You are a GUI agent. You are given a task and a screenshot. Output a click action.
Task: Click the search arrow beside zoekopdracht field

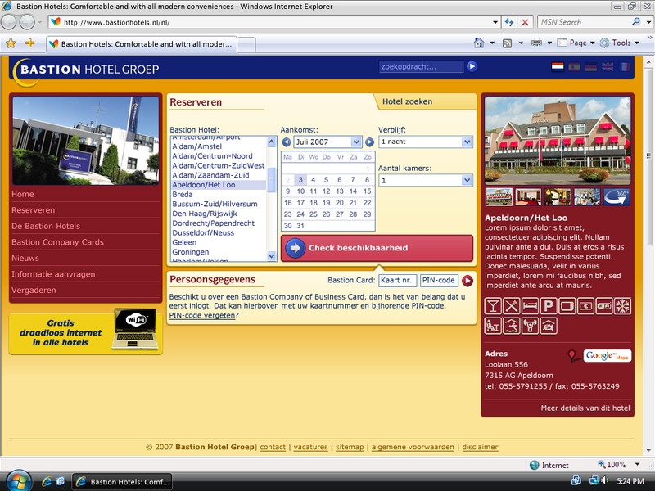click(x=472, y=67)
